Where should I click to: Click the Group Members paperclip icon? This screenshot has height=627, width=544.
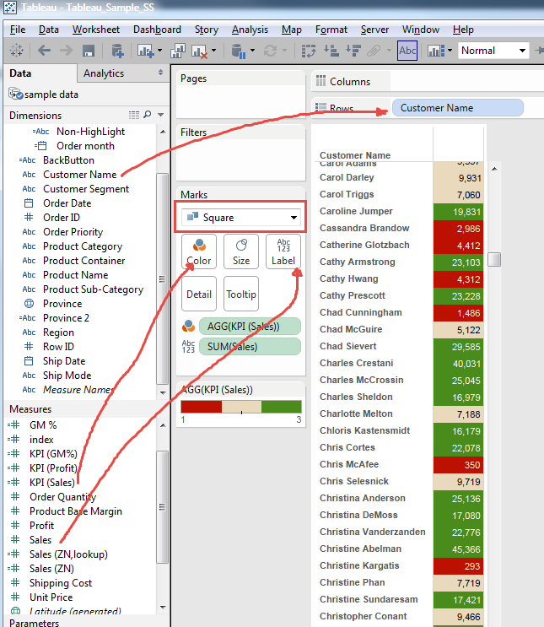(374, 51)
